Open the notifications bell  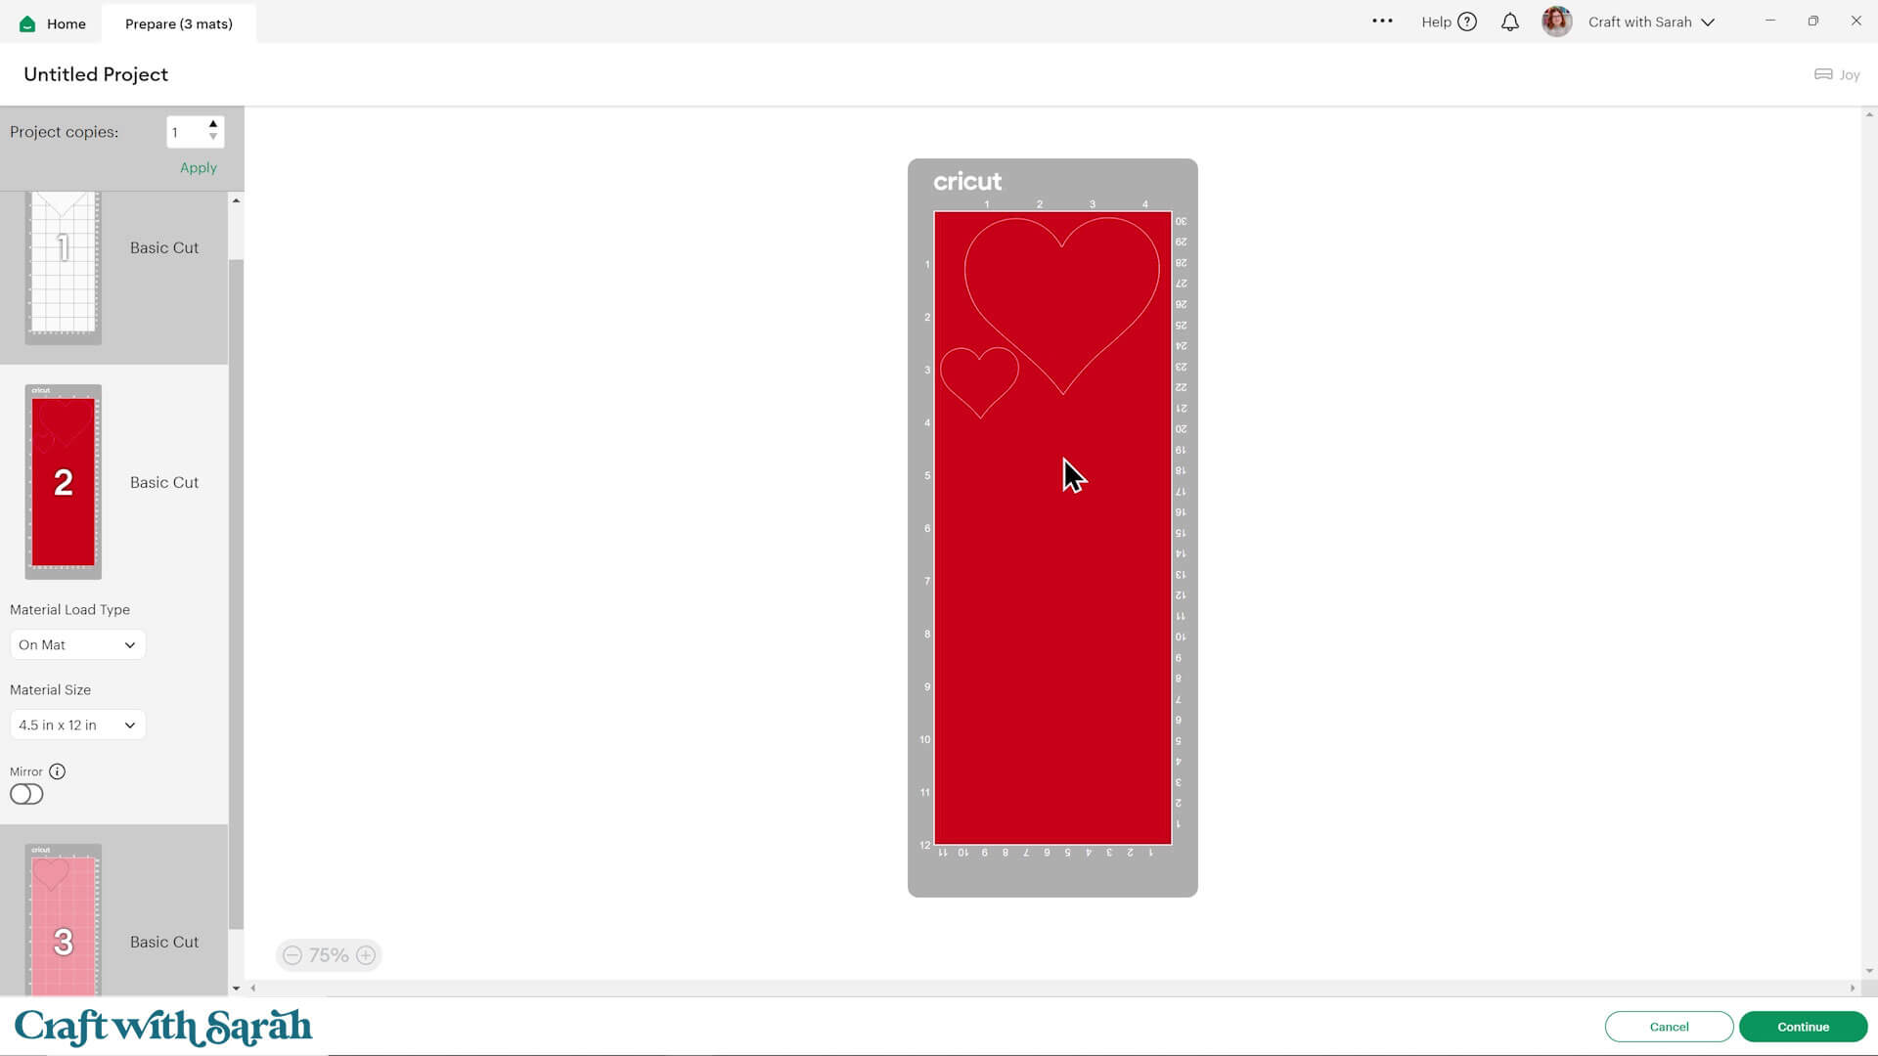1510,22
